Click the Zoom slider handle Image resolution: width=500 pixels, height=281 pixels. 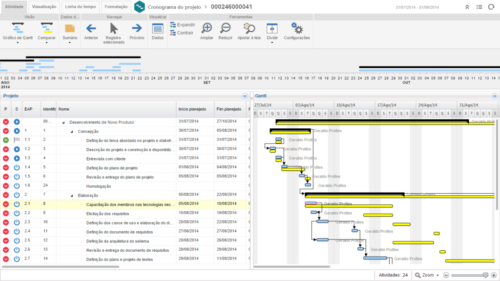click(485, 275)
